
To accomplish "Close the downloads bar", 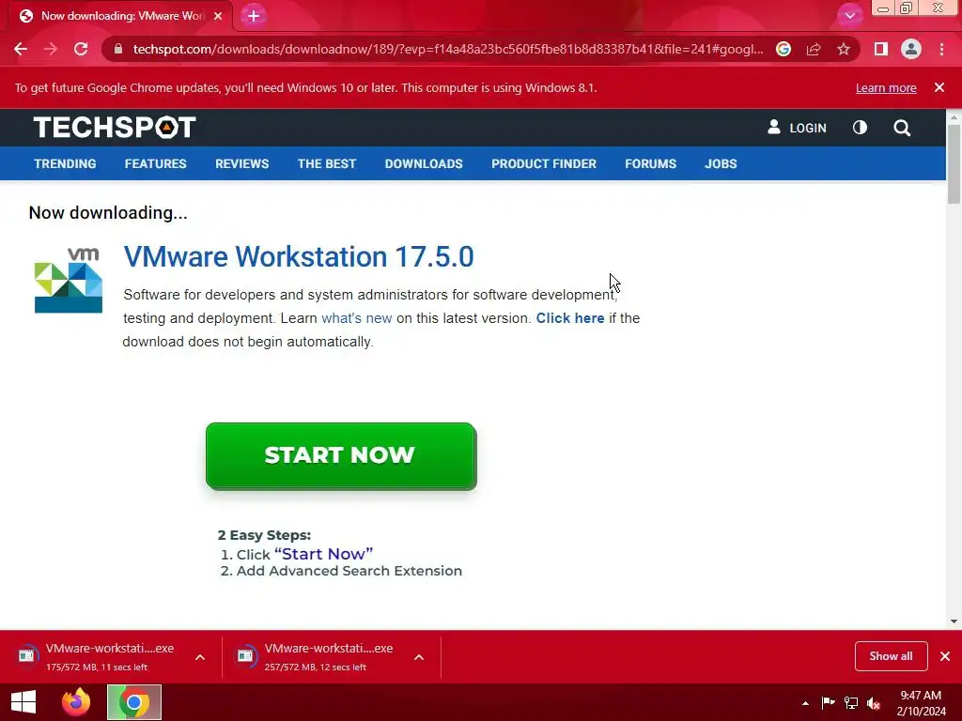I will [x=945, y=656].
